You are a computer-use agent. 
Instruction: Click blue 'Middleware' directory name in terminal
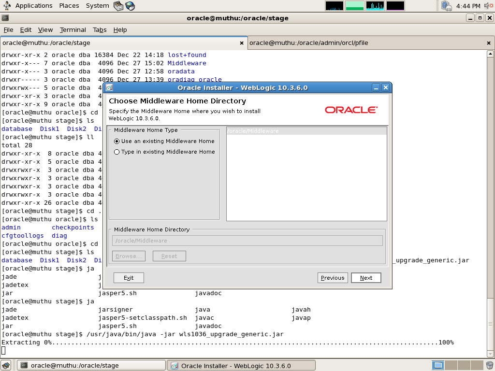187,63
